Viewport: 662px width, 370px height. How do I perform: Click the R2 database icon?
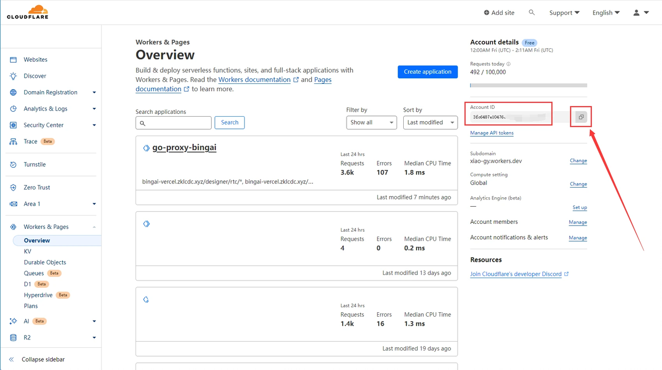pos(13,337)
